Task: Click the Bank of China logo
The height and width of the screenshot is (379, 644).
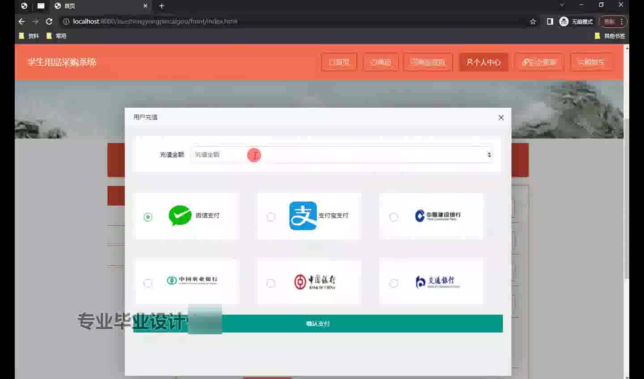Action: point(315,282)
